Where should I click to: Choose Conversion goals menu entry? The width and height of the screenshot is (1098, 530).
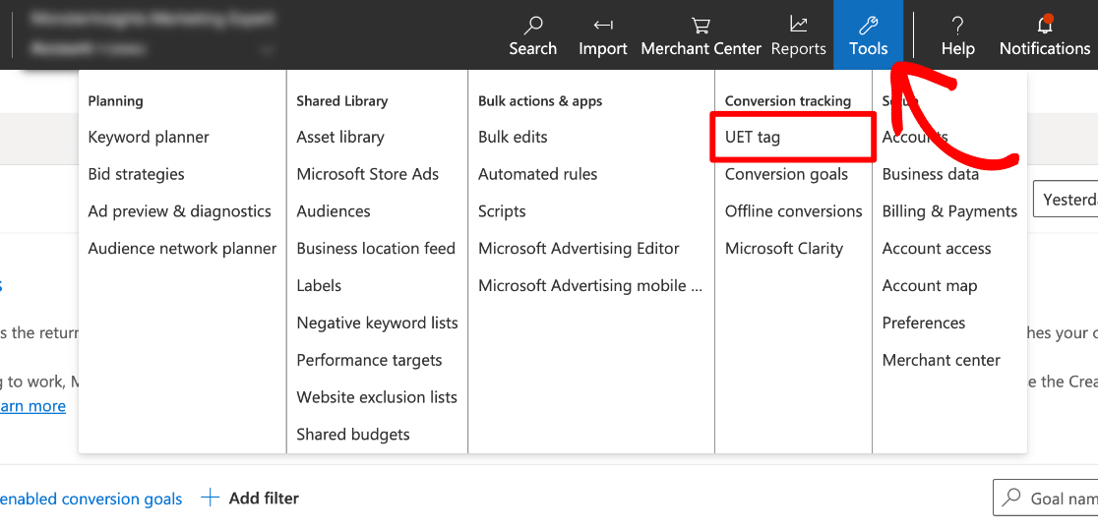coord(786,174)
